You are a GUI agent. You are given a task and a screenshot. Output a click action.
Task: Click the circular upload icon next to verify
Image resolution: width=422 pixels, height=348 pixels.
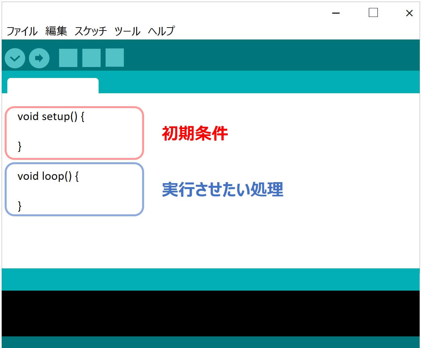pyautogui.click(x=39, y=58)
